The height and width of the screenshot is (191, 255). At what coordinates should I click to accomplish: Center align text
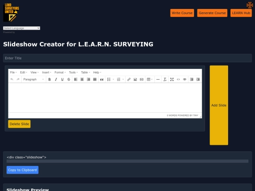tap(82, 79)
